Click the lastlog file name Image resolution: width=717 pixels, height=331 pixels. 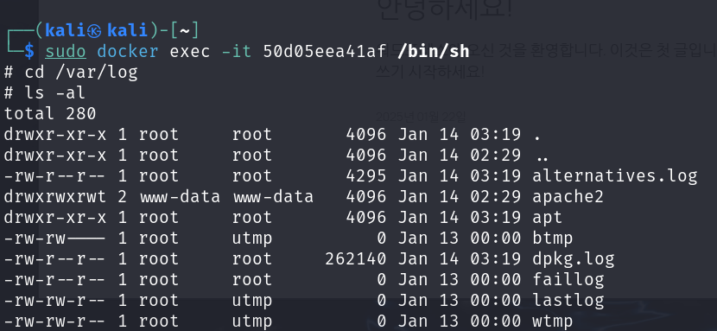point(568,301)
